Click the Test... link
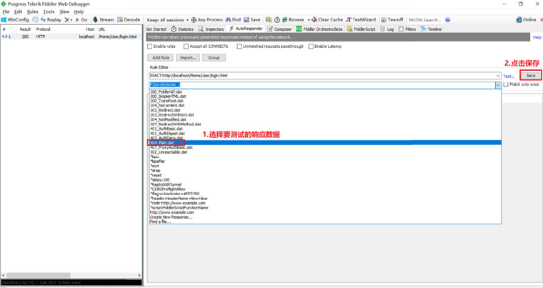The image size is (543, 288). [x=509, y=76]
